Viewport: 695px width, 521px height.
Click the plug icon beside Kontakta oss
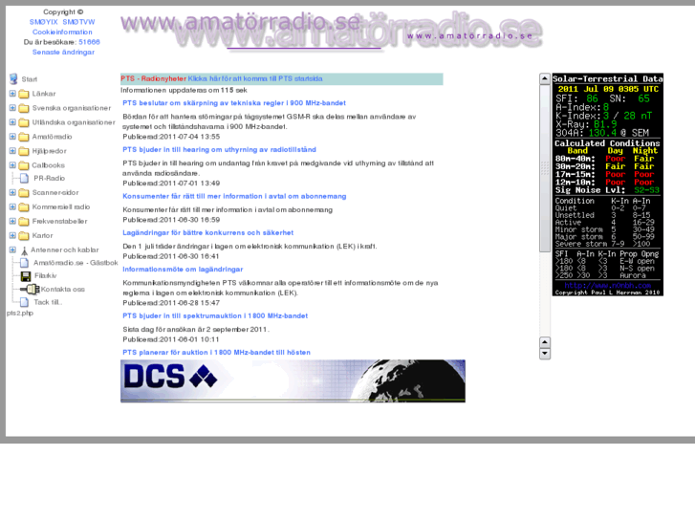point(31,289)
